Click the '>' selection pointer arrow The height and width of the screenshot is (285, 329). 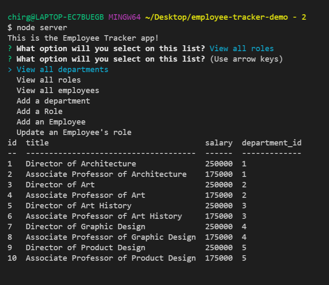(x=10, y=70)
